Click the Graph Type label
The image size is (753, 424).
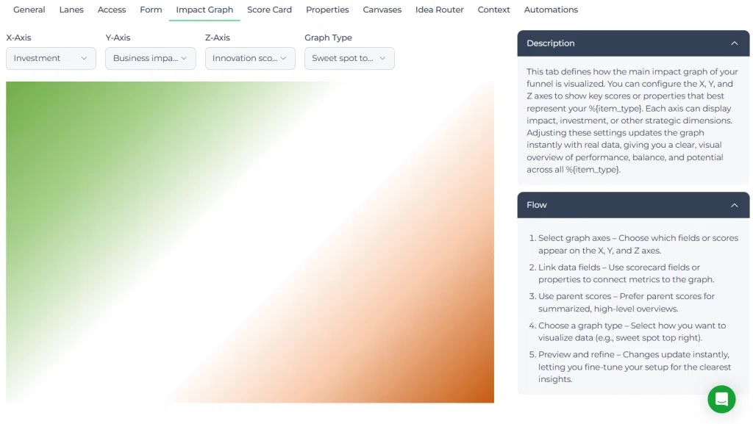click(x=329, y=37)
